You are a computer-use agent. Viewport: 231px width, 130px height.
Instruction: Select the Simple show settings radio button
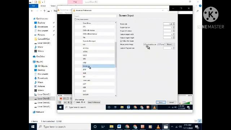(x=75, y=102)
